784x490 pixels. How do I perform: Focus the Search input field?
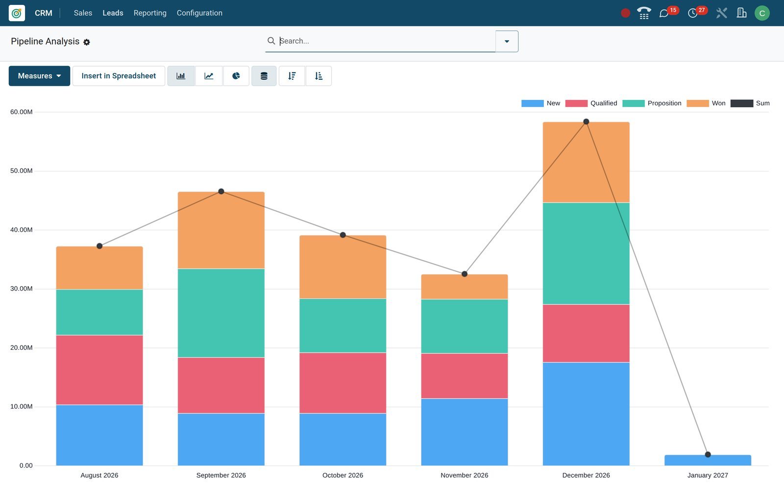pos(387,41)
